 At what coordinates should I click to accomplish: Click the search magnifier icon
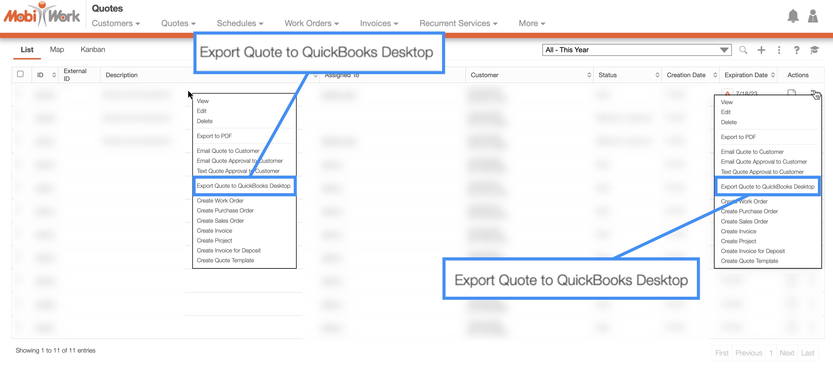pos(743,50)
